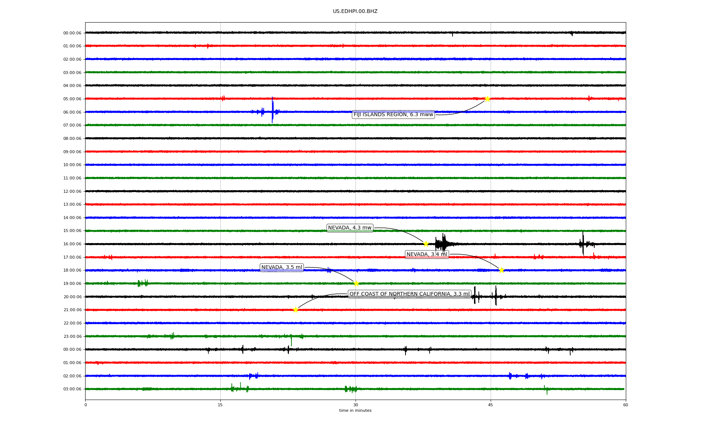The image size is (711, 444).
Task: Click the OFF COAST OF NORTHERN CALIFORNIA label
Action: [410, 294]
